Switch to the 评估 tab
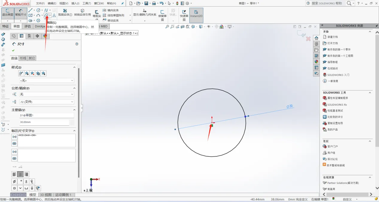This screenshot has width=379, height=202. 28,26
